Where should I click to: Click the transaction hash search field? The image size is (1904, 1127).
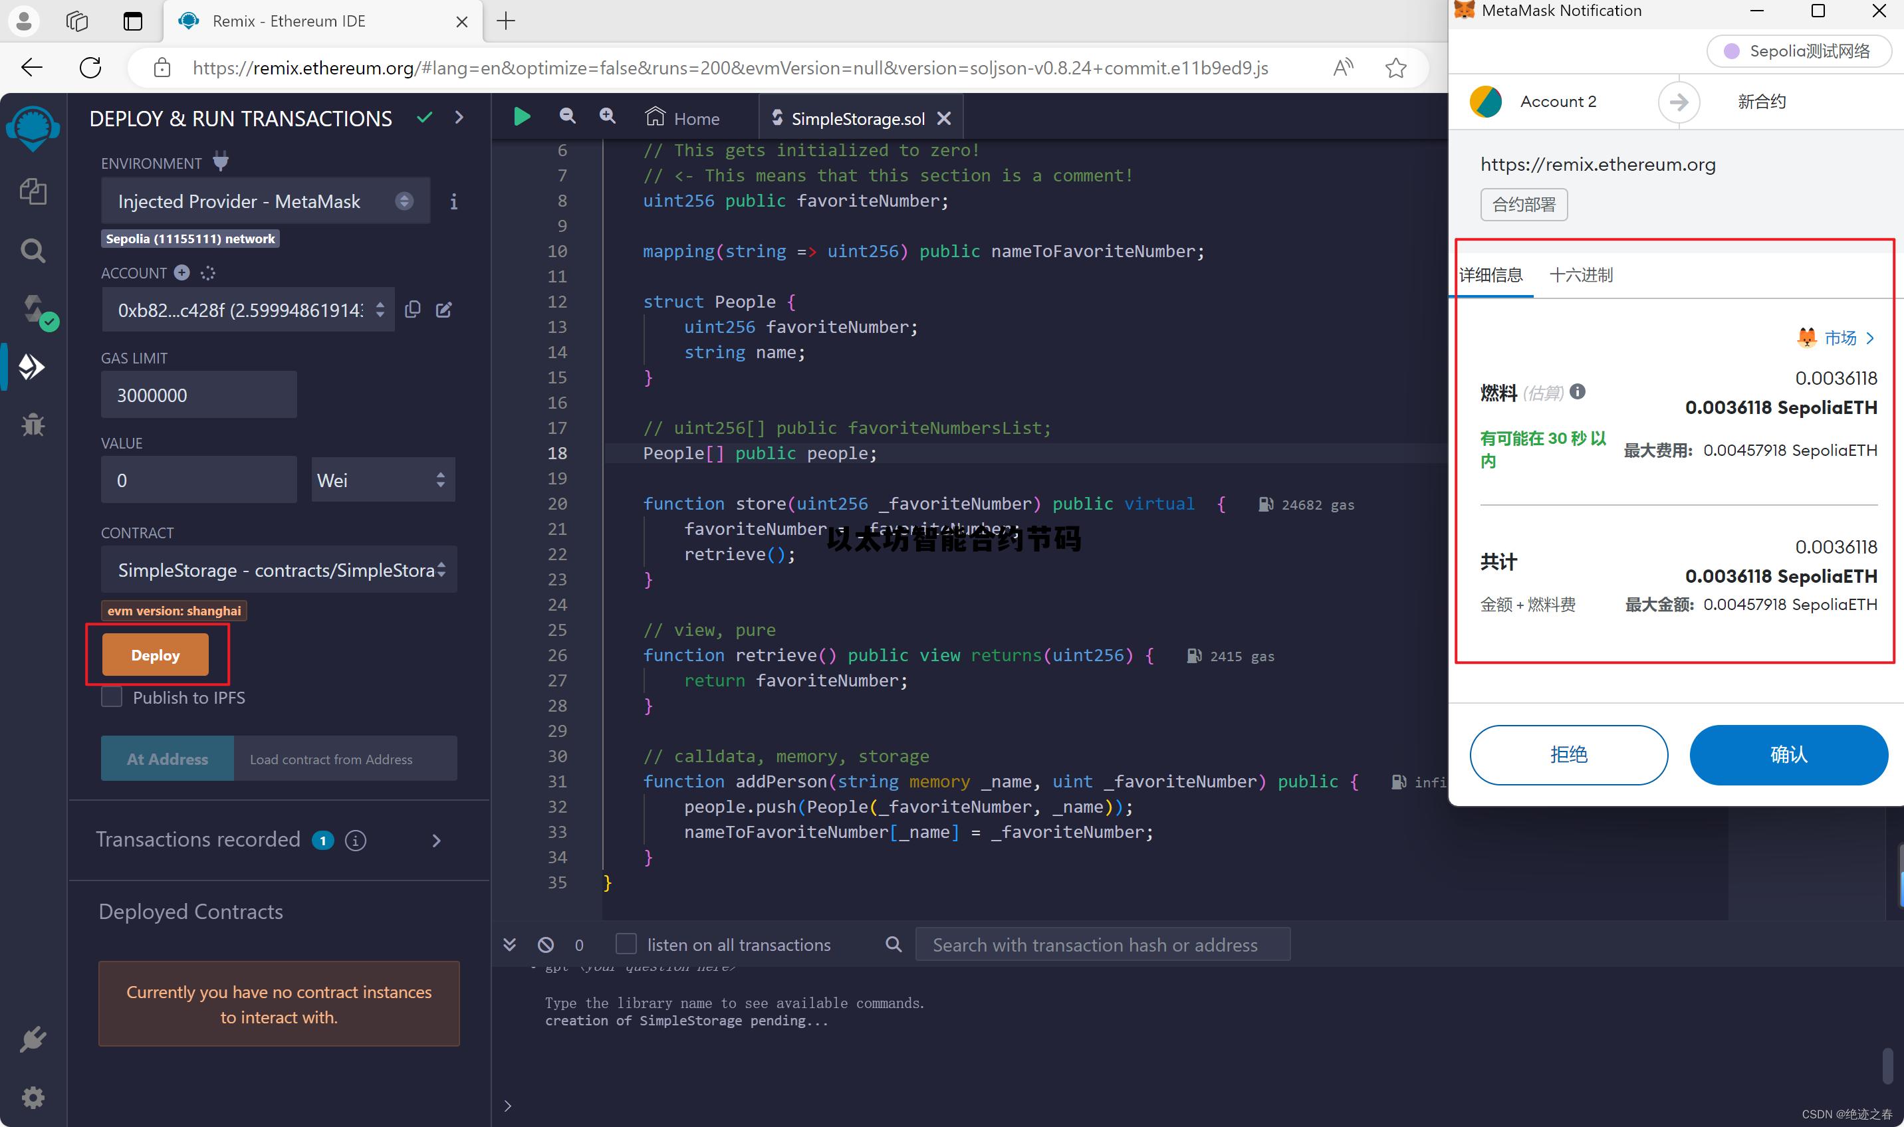click(x=1102, y=945)
